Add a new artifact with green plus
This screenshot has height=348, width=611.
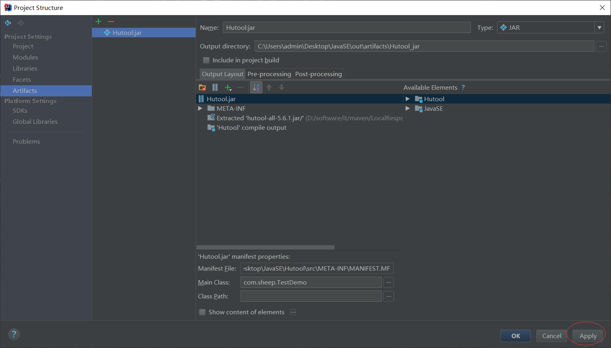98,21
